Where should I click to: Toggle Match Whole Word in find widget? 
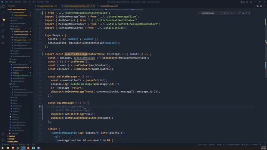225,13
